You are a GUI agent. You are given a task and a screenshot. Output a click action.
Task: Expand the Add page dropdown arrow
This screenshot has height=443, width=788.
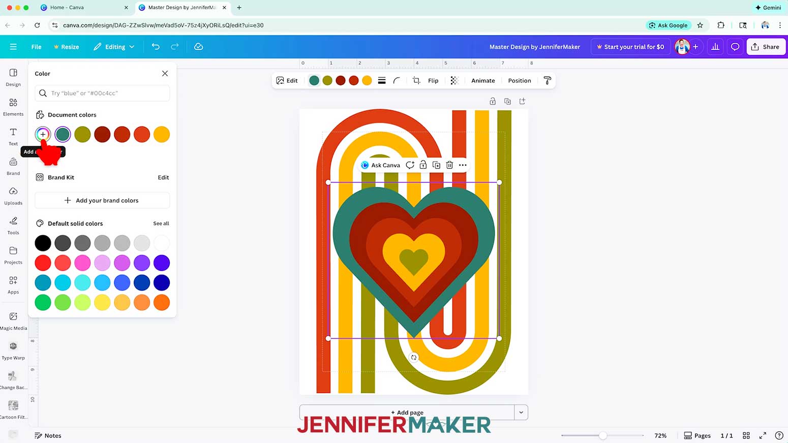[x=521, y=413]
